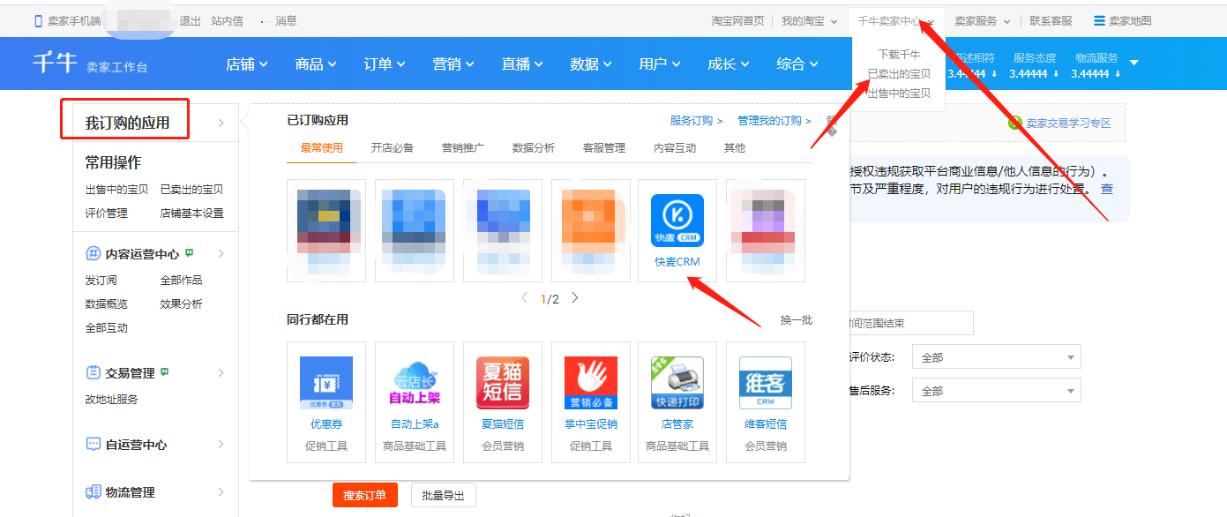Click the 搜索订单 button

[x=365, y=495]
